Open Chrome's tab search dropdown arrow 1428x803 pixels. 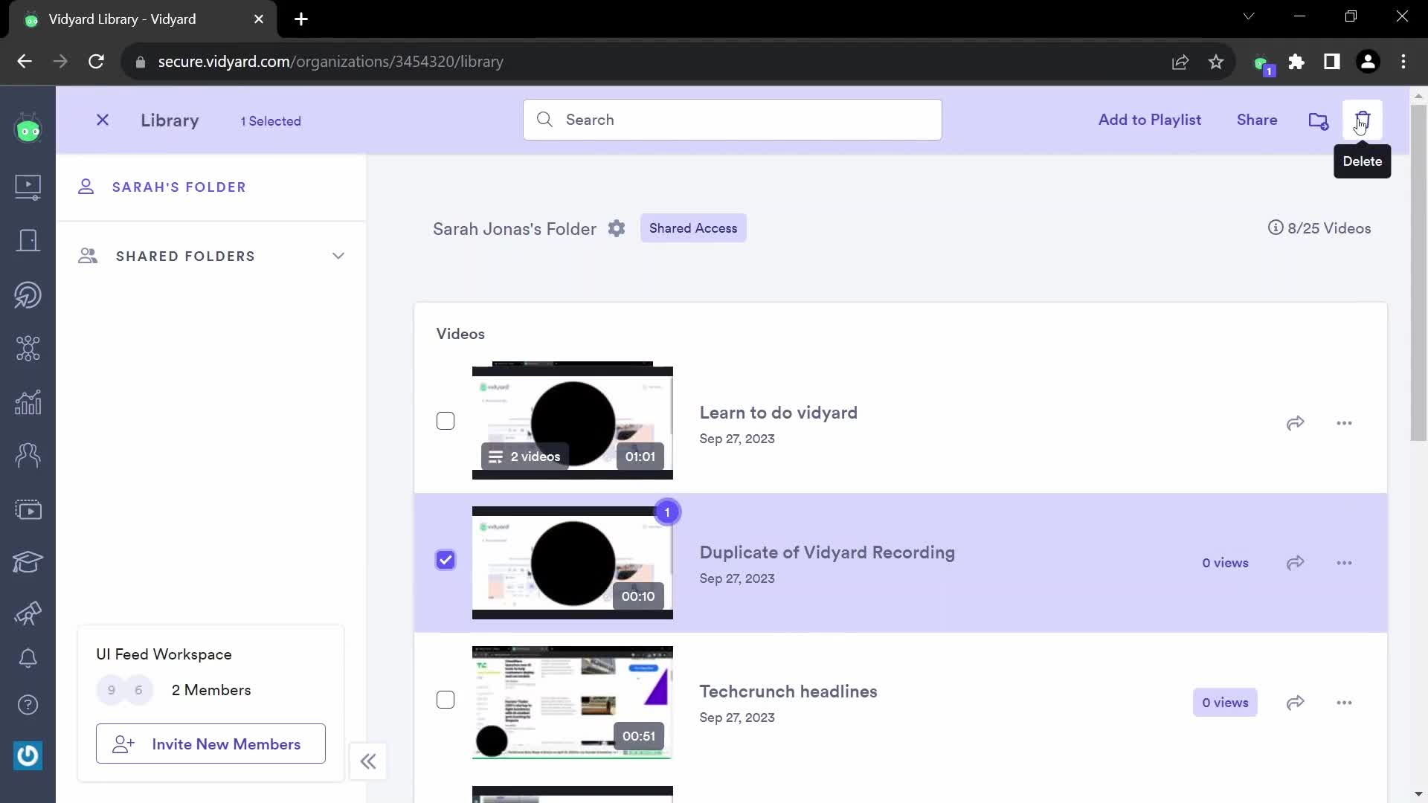pos(1249,16)
